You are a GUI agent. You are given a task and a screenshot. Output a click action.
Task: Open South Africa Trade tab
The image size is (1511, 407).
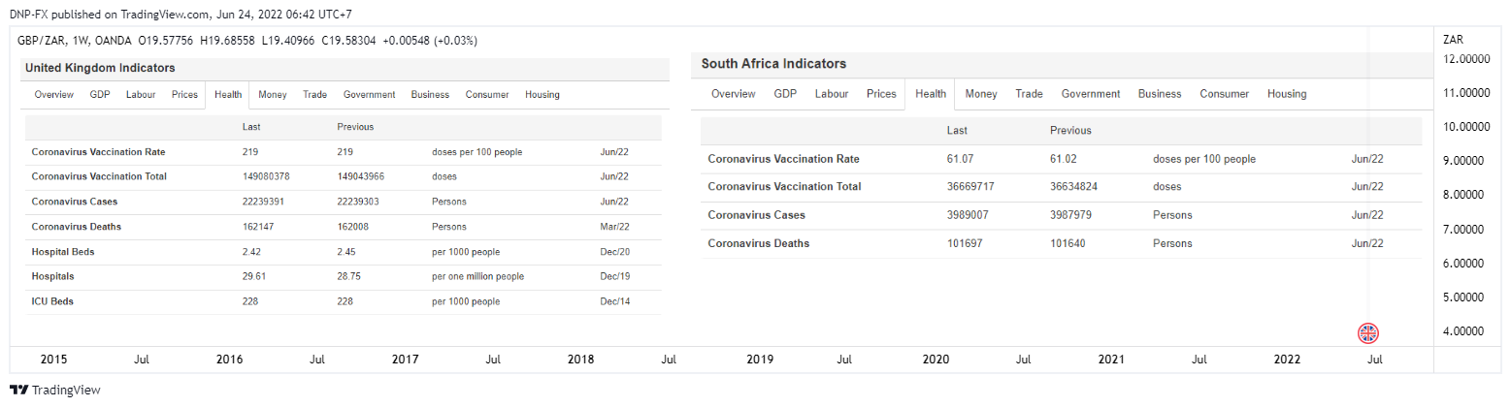click(1029, 94)
